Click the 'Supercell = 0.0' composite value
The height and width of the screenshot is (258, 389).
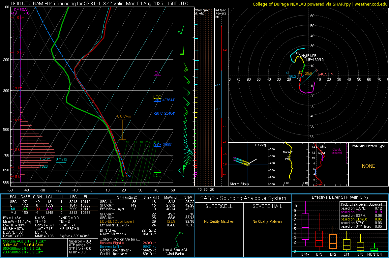(80, 241)
